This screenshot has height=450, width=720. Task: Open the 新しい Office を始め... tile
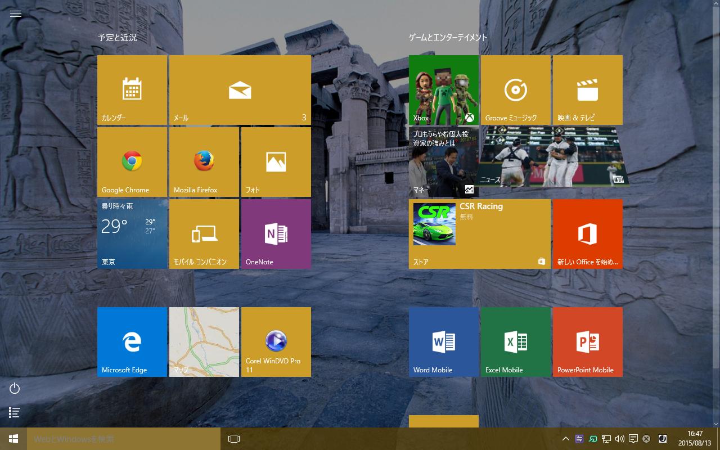pyautogui.click(x=588, y=234)
